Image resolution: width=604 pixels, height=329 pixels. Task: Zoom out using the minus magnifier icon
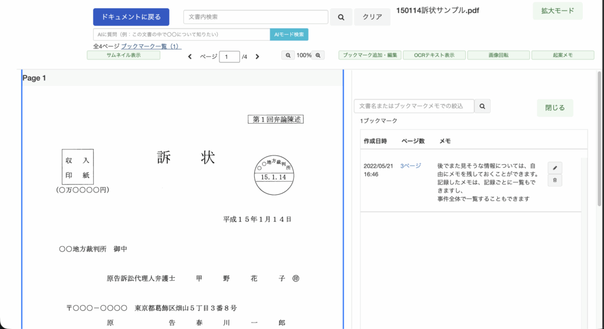point(288,55)
